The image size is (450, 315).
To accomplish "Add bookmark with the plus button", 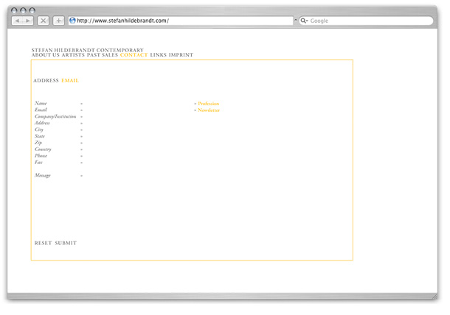I will click(x=58, y=21).
